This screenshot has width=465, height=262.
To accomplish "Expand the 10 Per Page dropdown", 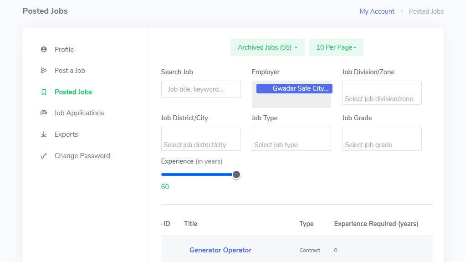I will pos(336,47).
